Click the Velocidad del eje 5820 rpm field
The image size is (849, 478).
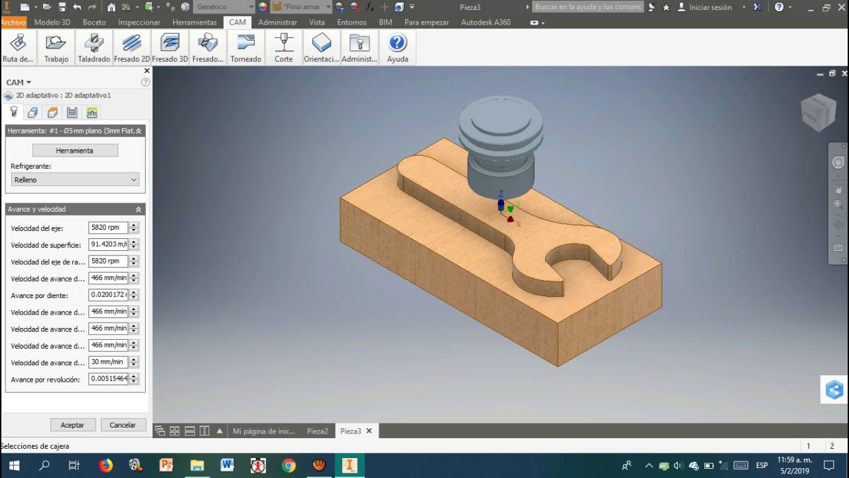click(108, 228)
